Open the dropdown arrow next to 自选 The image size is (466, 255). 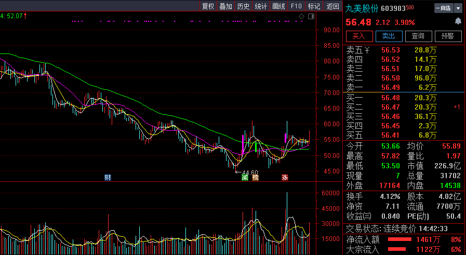(458, 8)
